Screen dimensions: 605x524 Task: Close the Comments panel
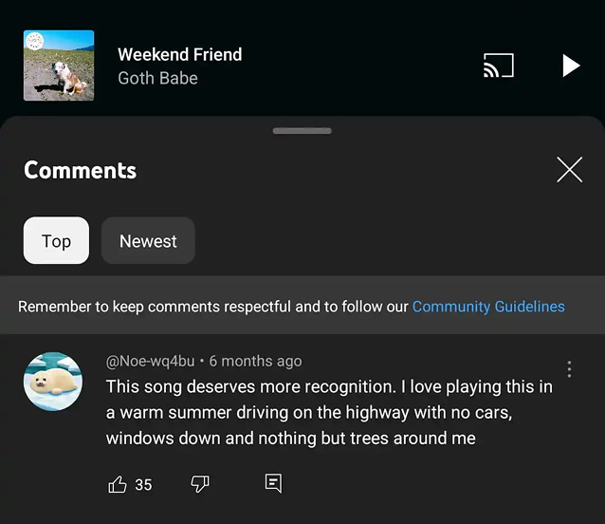pyautogui.click(x=569, y=170)
